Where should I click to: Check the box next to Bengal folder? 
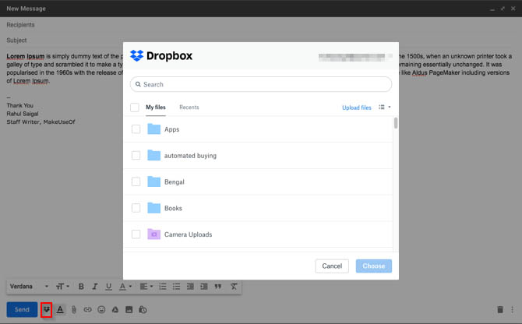(x=136, y=182)
